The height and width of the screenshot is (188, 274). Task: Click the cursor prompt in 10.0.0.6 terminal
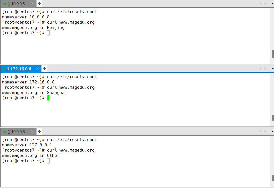pos(48,33)
